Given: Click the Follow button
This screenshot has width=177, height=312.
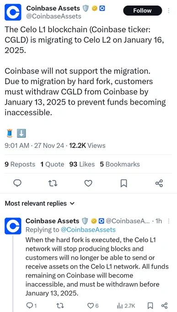Looking at the screenshot, I should pyautogui.click(x=143, y=11).
